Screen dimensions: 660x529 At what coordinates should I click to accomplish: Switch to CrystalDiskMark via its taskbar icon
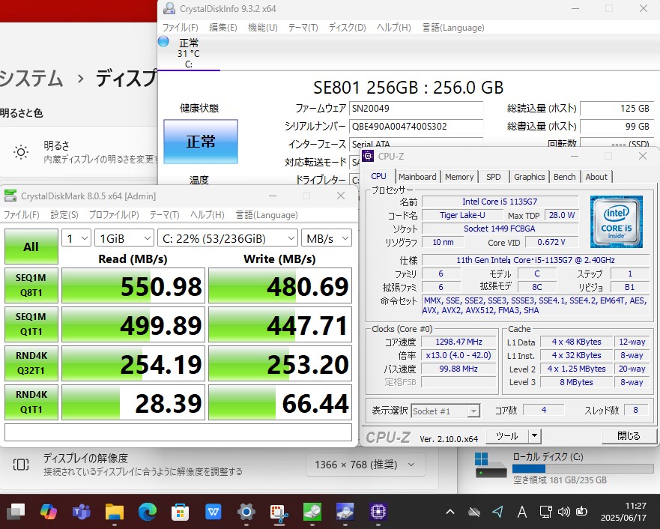[x=312, y=511]
